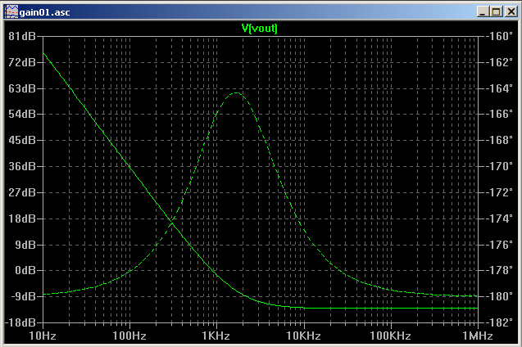522x347 pixels.
Task: Click the 1MHz frequency axis label
Action: 478,336
